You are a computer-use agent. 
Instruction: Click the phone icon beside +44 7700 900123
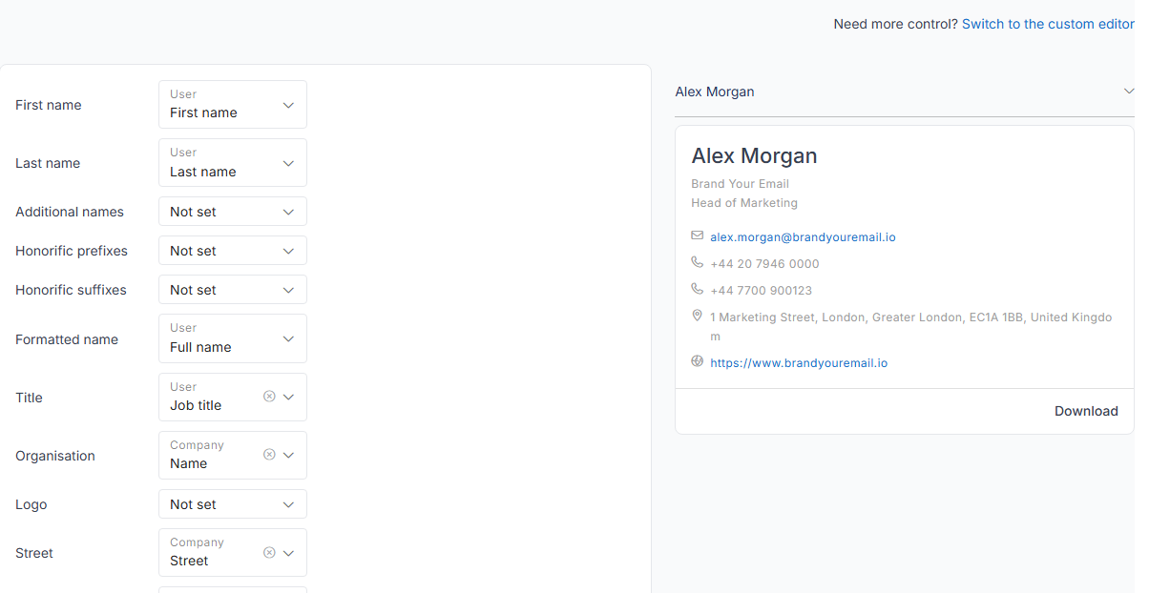click(698, 289)
